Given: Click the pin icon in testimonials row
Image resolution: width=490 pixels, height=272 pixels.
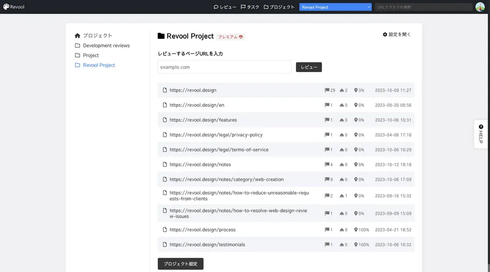Looking at the screenshot, I should [x=356, y=245].
